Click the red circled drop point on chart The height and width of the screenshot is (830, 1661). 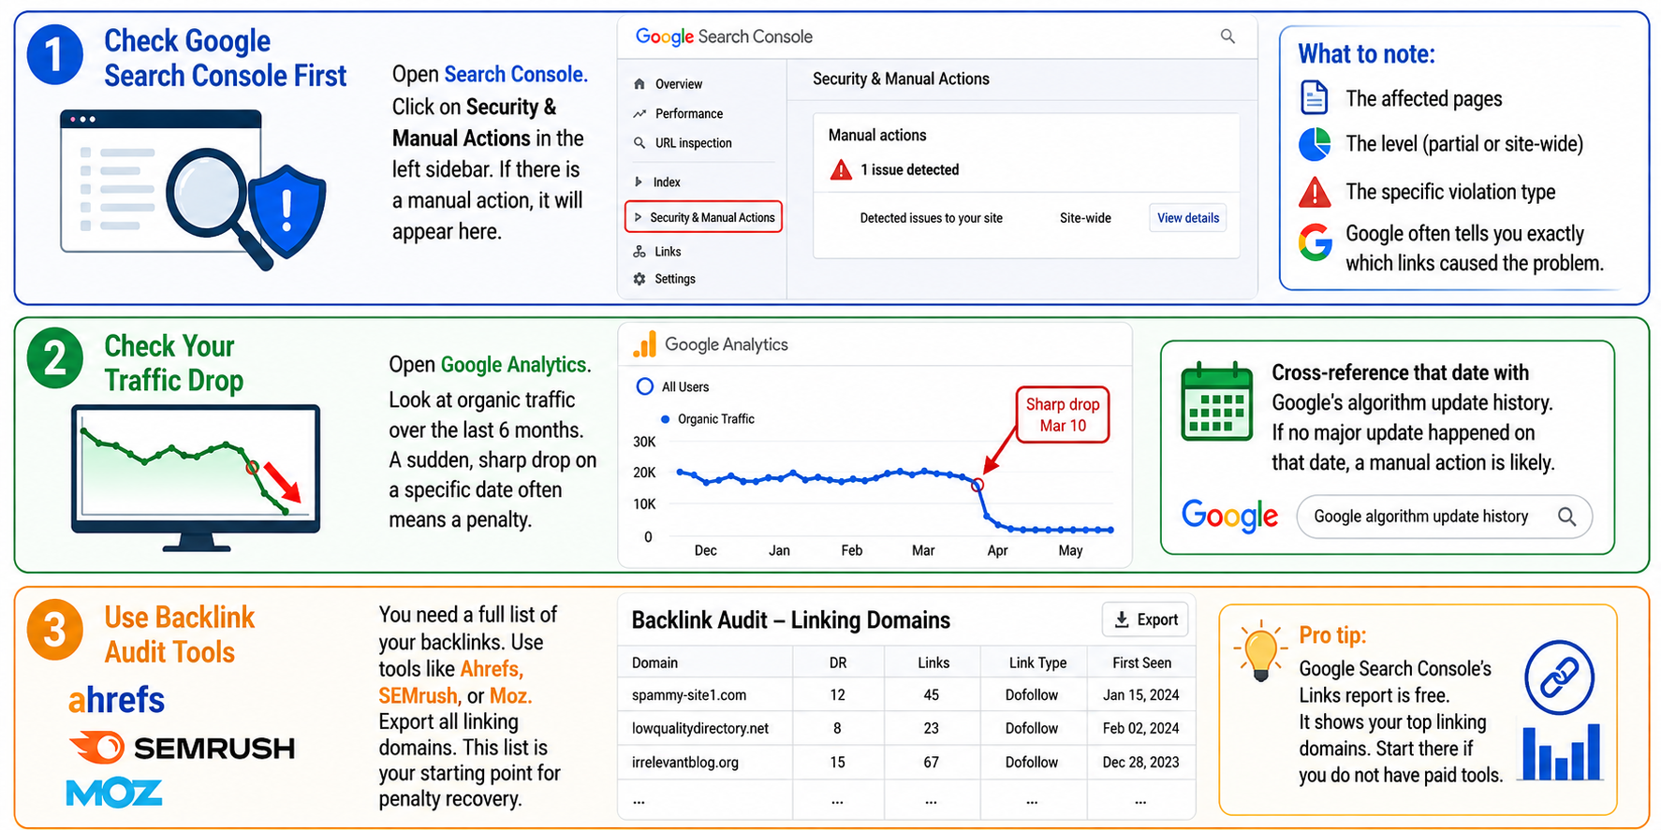pos(977,485)
